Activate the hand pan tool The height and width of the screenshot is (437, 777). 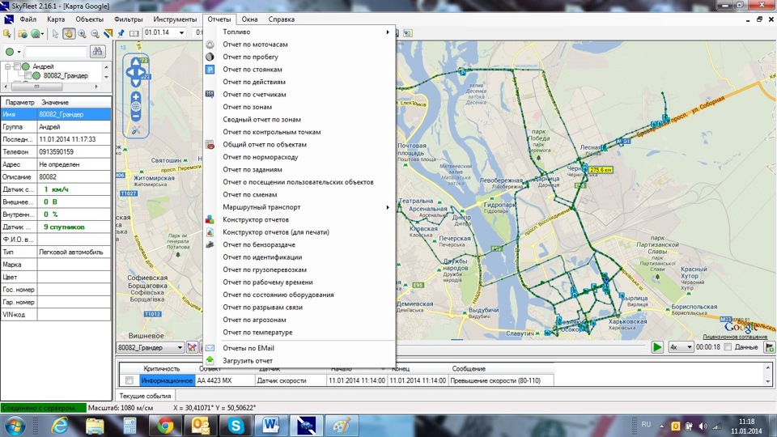coord(68,33)
